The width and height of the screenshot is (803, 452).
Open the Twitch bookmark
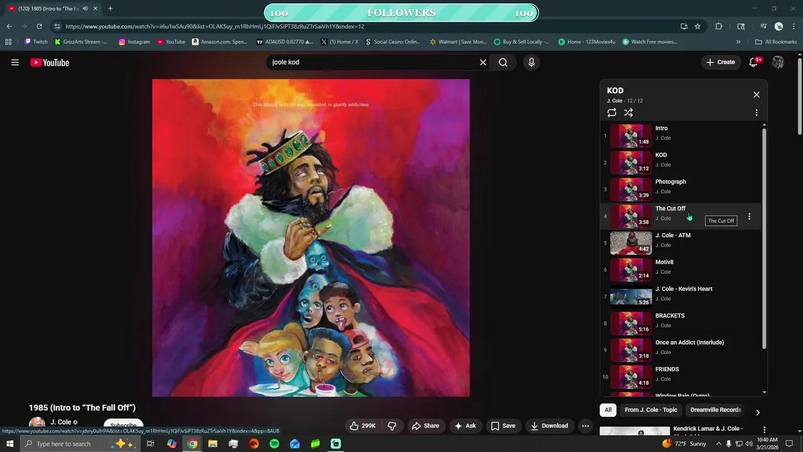36,42
